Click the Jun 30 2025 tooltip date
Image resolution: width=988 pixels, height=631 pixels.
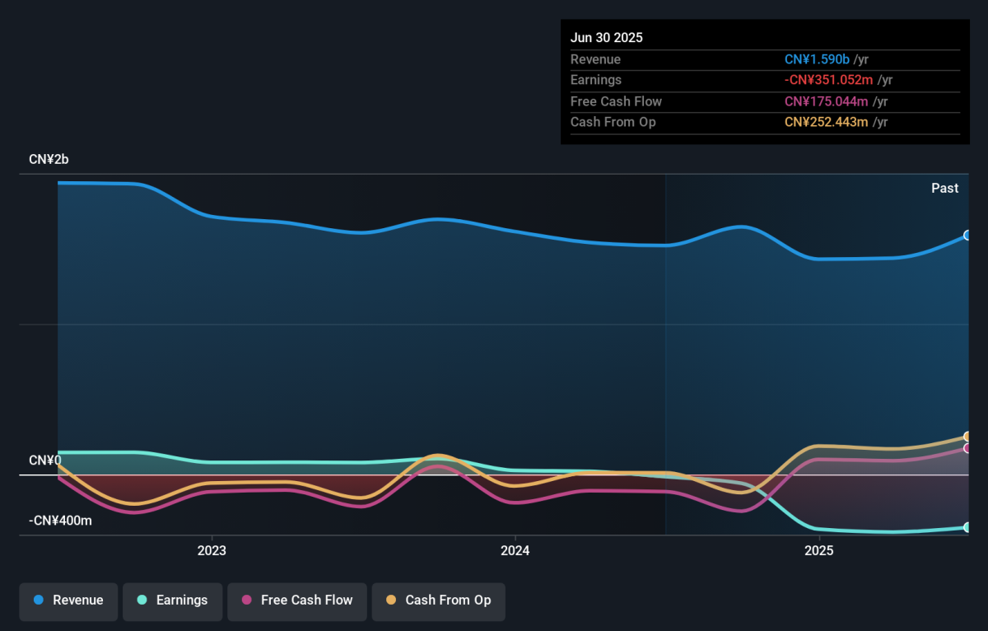click(607, 38)
